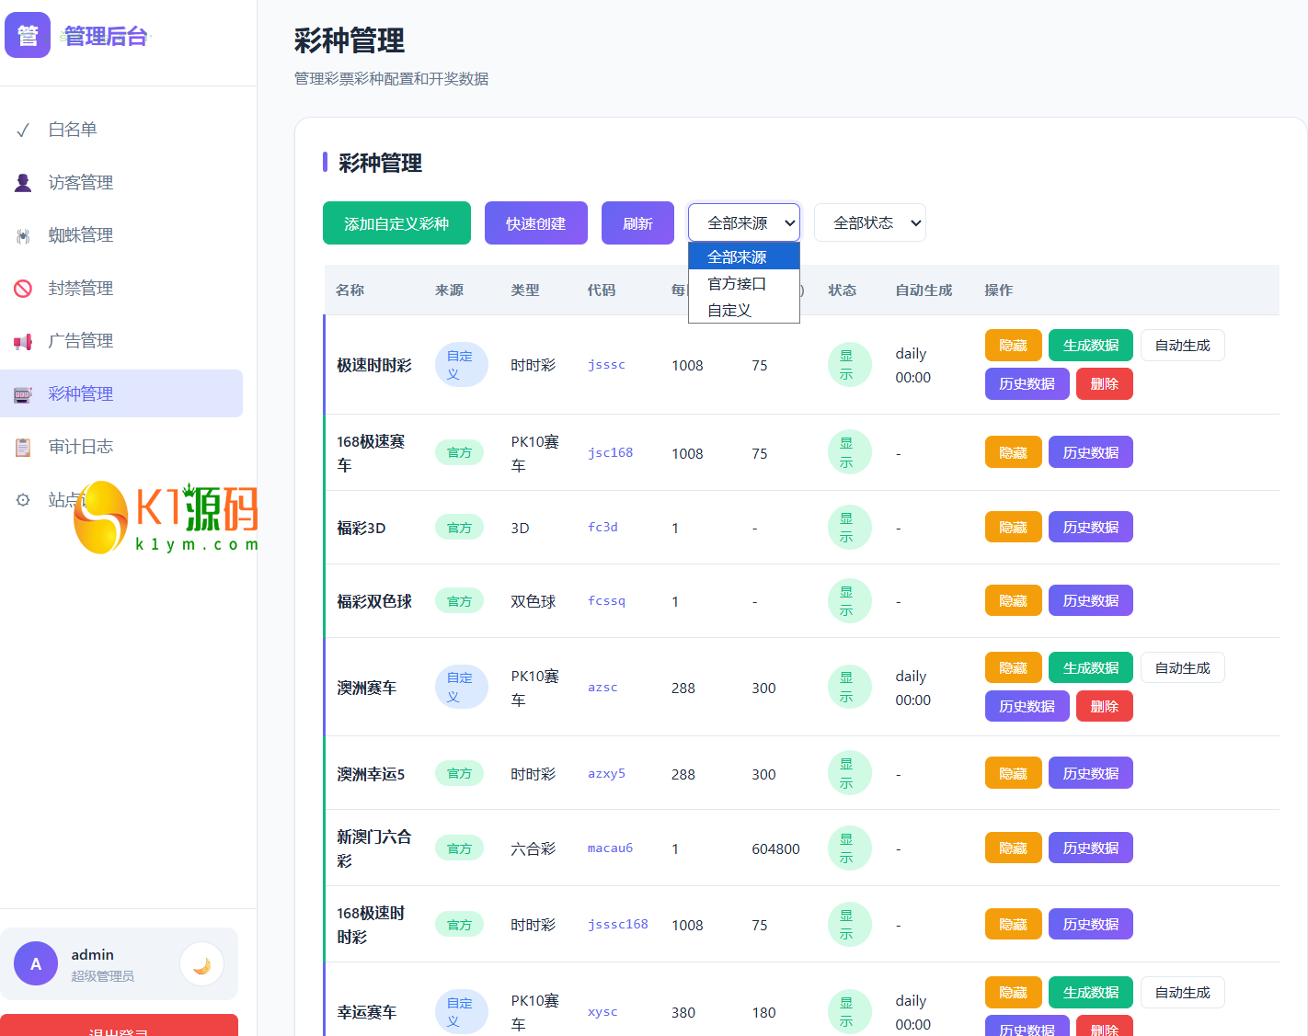
Task: Click 自动生成 for 幸运赛车
Action: [1183, 992]
